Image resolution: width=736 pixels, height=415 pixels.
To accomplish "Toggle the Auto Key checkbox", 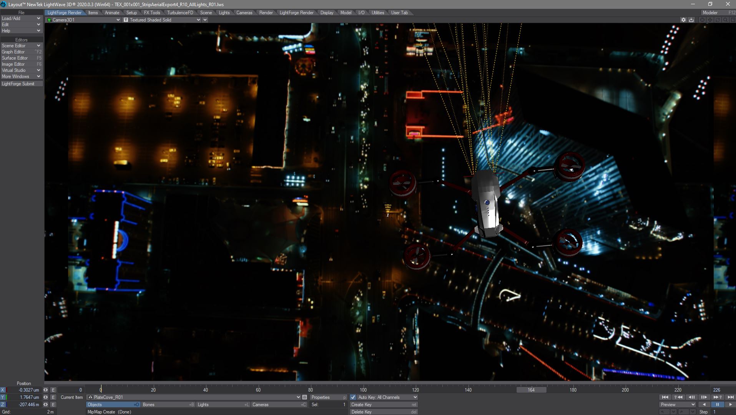I will click(353, 397).
